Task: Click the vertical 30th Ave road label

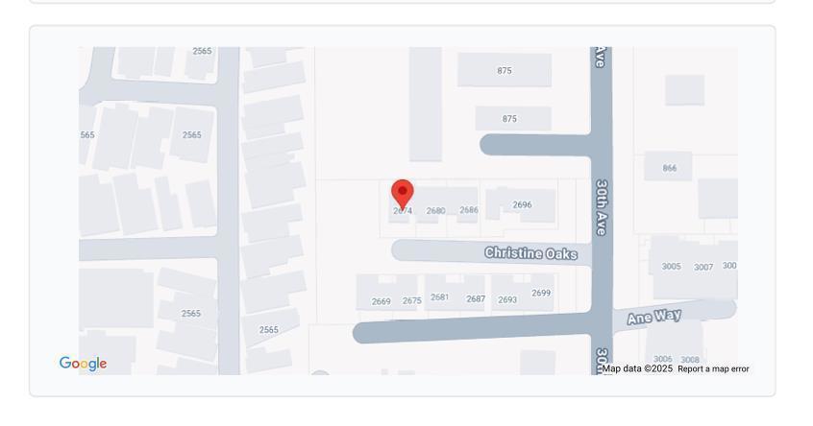Action: [602, 207]
